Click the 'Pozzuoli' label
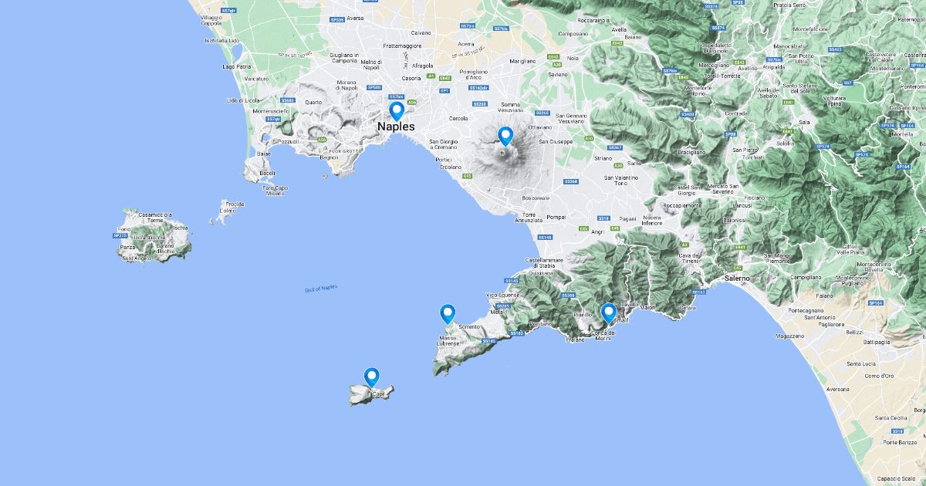 click(288, 142)
